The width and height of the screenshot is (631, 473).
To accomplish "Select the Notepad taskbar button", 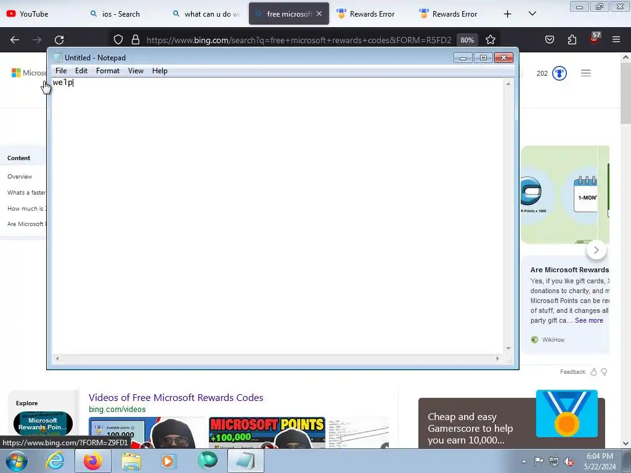I will tap(245, 461).
